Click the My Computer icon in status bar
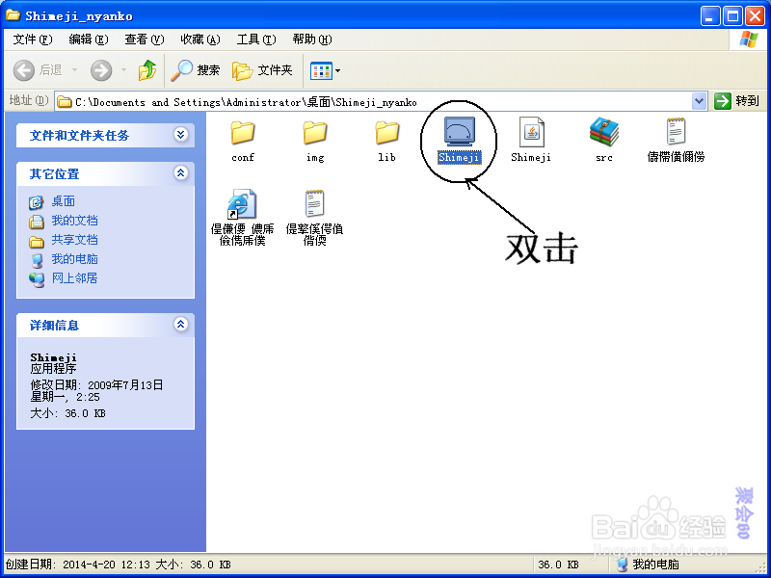Viewport: 771px width, 578px height. (x=622, y=565)
